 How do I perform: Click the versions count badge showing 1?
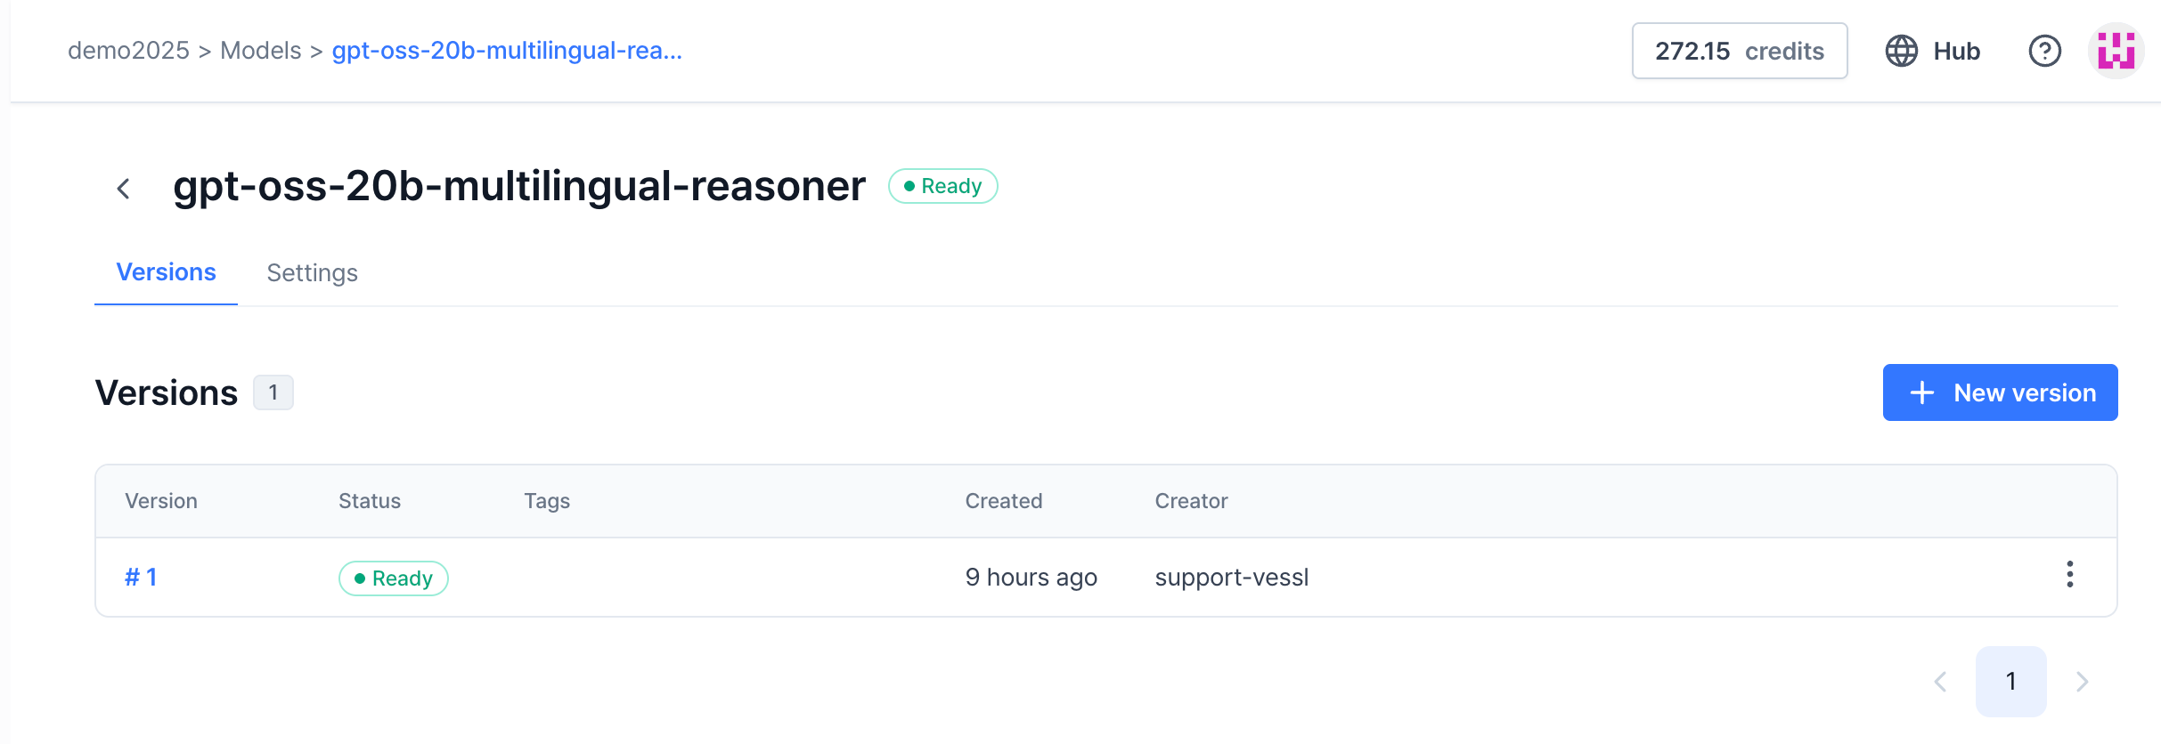tap(273, 392)
